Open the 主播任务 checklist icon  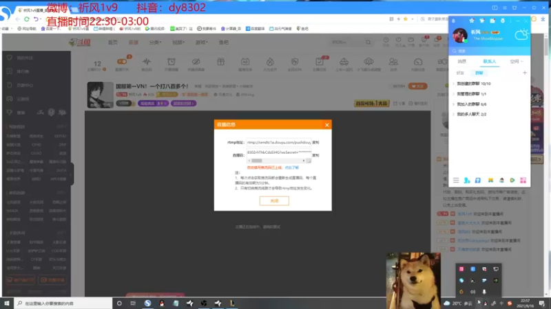pyautogui.click(x=320, y=62)
